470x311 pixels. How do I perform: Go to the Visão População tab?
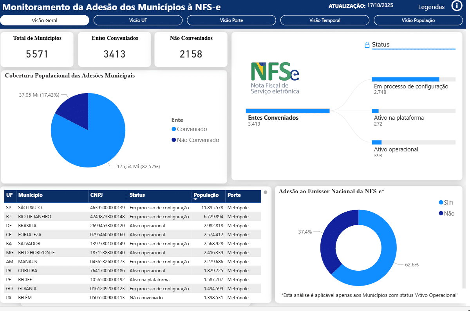(x=418, y=20)
